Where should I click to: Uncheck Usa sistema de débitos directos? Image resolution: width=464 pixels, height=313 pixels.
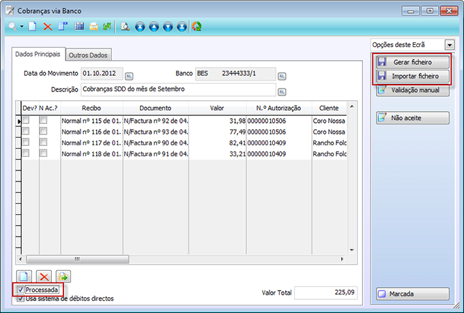tap(21, 298)
